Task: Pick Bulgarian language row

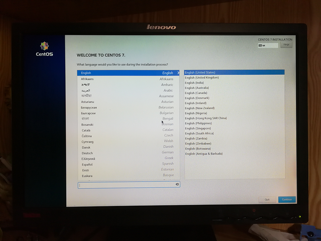Action: [x=128, y=113]
